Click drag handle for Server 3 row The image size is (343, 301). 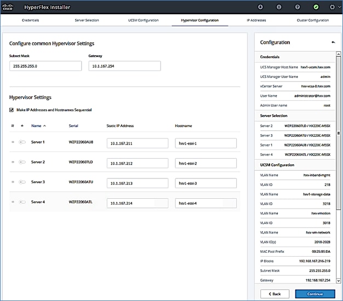[x=13, y=182]
